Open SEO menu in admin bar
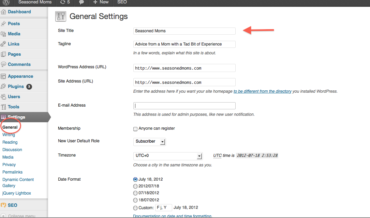370x218 pixels. click(122, 2)
